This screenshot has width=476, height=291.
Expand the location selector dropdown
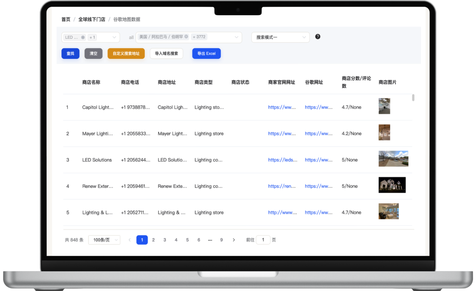(x=236, y=37)
